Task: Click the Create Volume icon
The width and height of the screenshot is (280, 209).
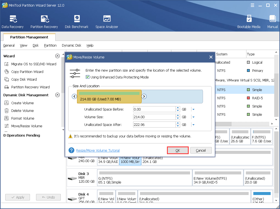Action: coord(6,103)
